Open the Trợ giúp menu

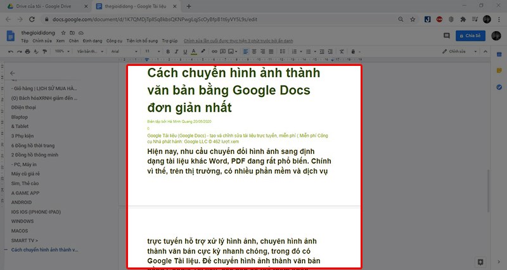pos(170,41)
